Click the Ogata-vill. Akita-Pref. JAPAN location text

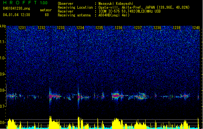click(144, 7)
